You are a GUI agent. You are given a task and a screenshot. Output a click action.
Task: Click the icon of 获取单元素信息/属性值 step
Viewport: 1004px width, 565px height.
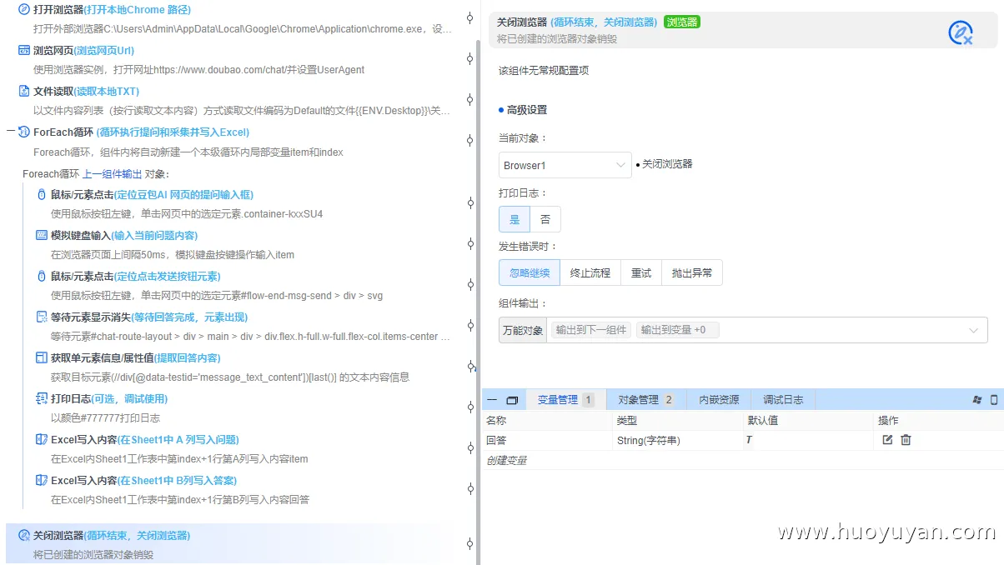tap(42, 357)
